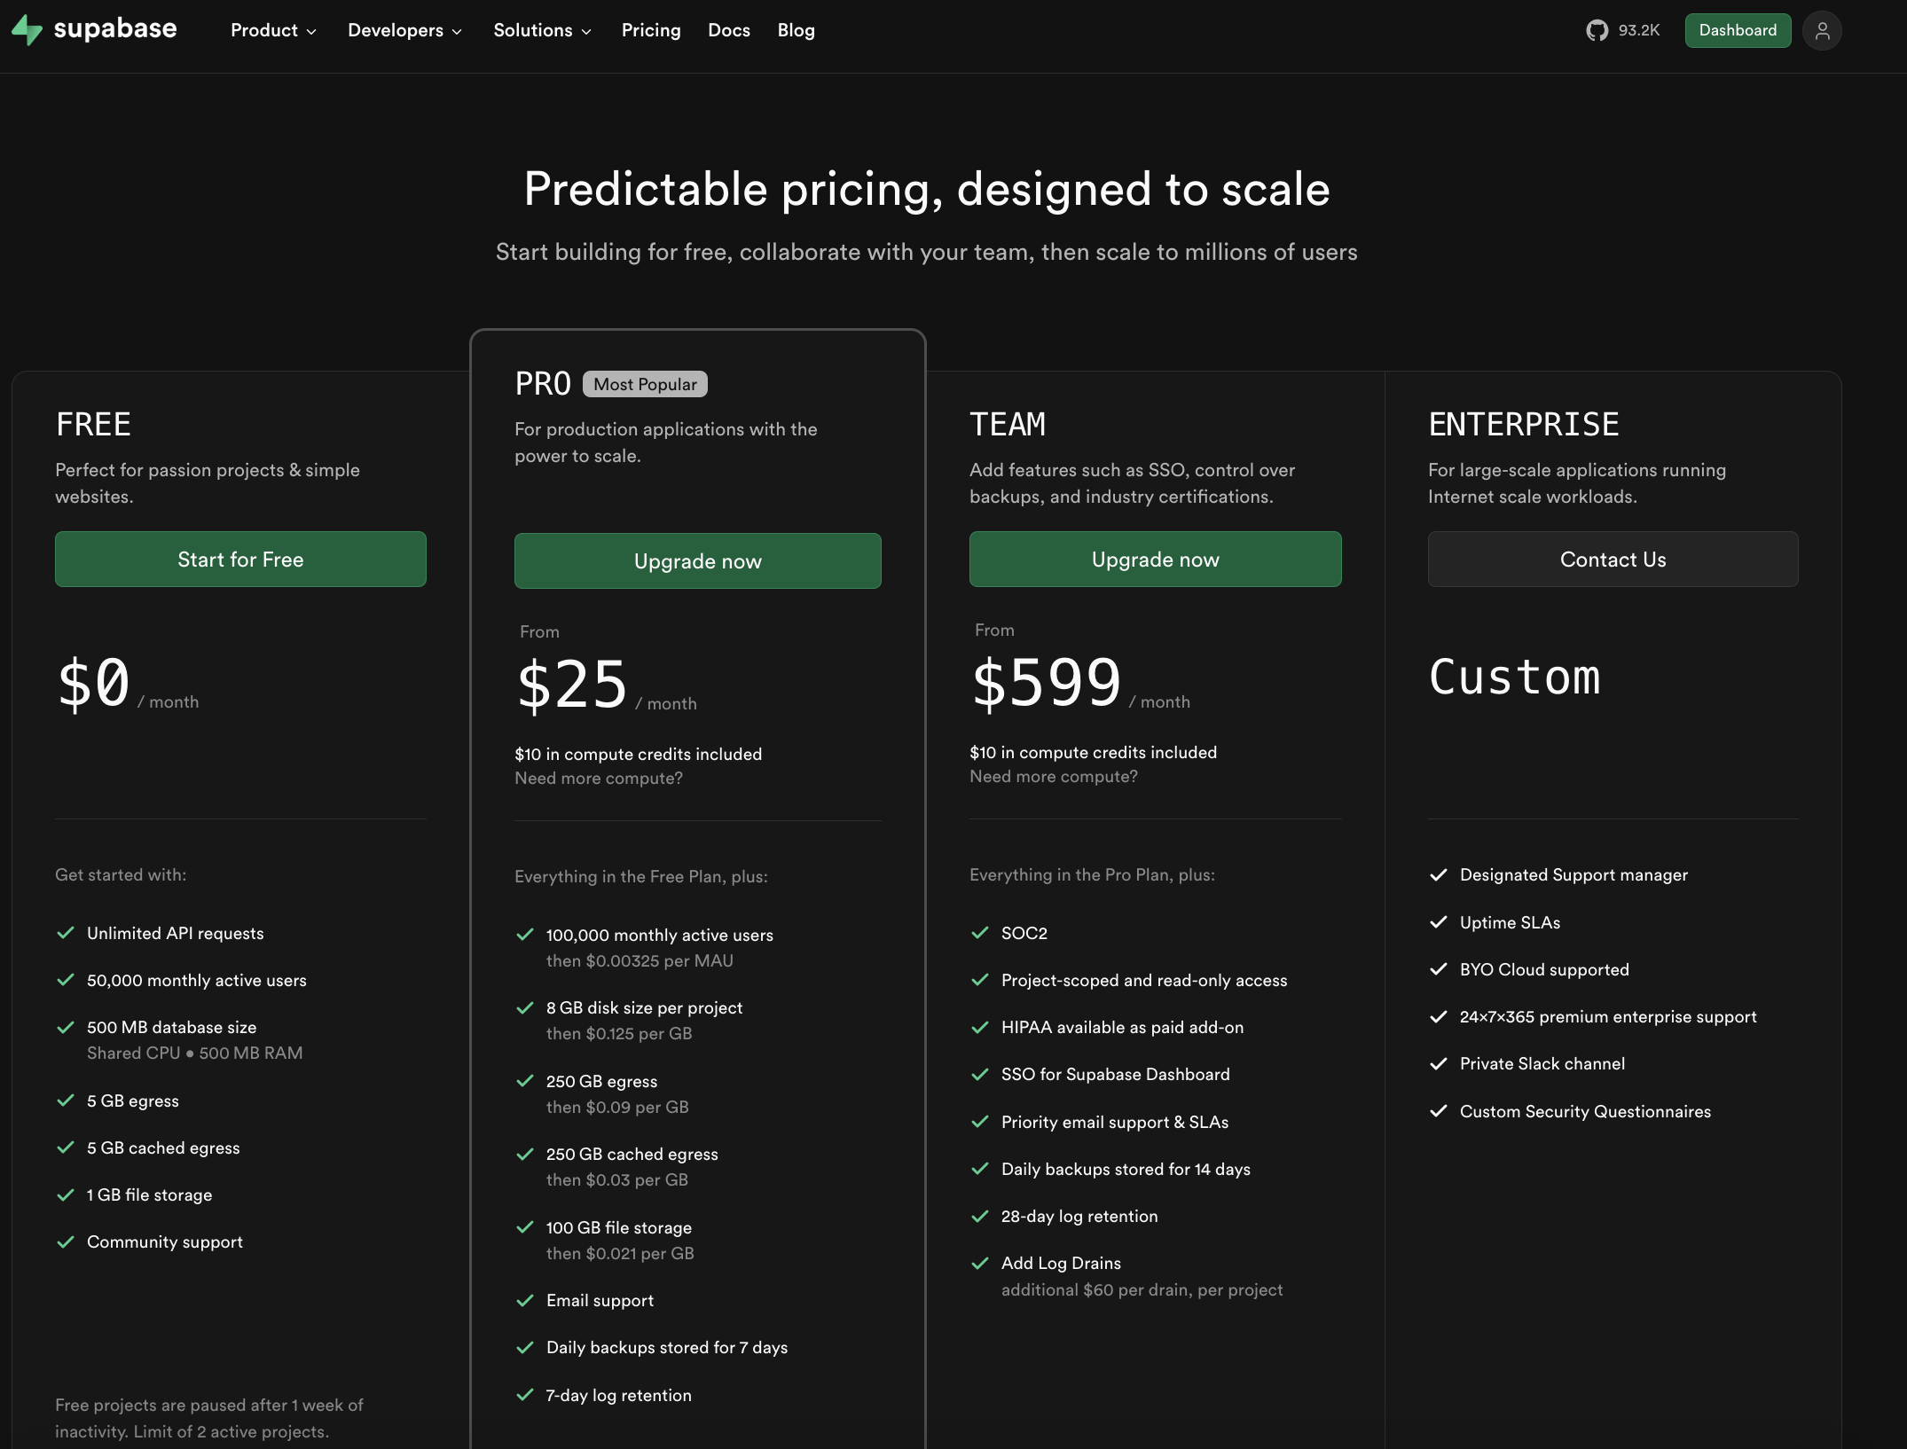Image resolution: width=1907 pixels, height=1449 pixels.
Task: Open the Blog menu item
Action: tap(796, 31)
